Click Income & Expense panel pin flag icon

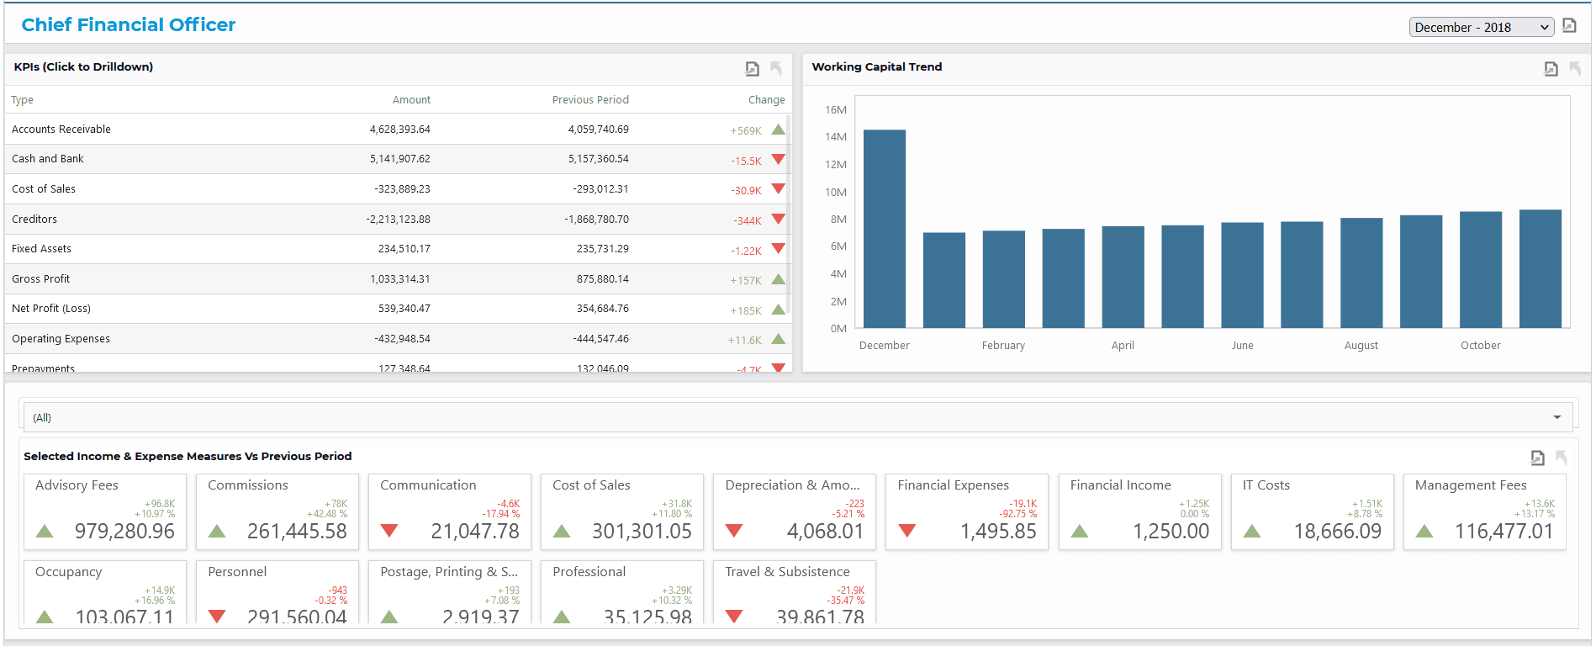[x=1562, y=458]
